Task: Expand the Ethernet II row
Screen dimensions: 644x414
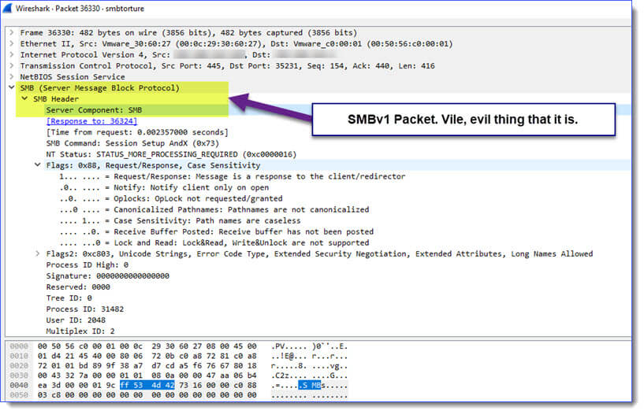Action: point(12,43)
